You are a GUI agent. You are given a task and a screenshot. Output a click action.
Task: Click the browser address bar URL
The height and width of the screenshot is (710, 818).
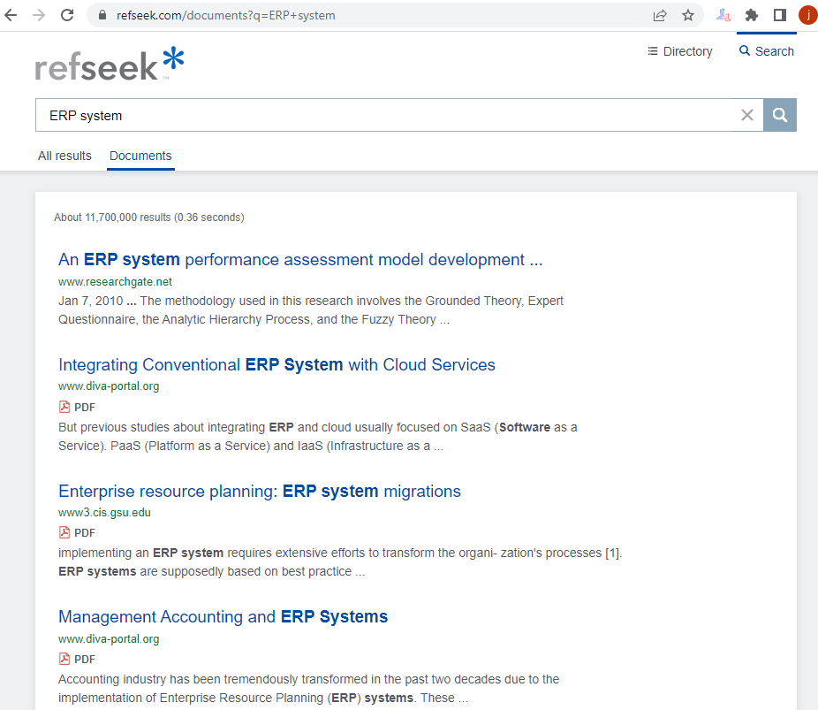click(226, 15)
